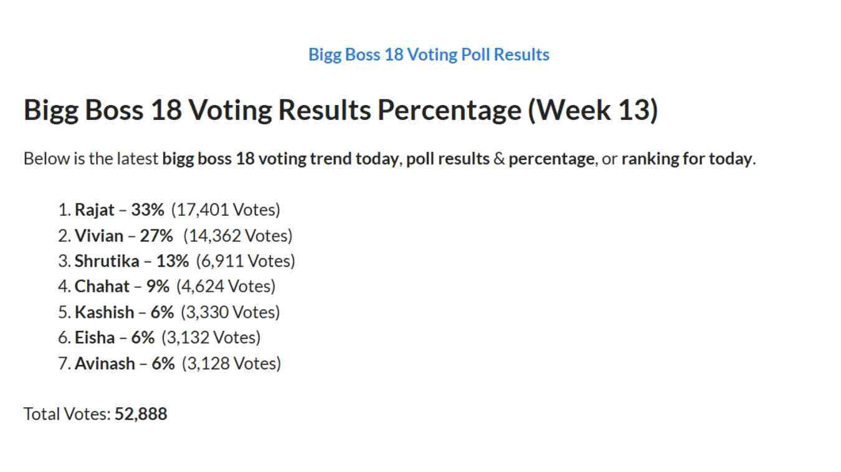Viewport: 841px width, 472px height.
Task: Click the 17,401 Votes count
Action: 226,210
